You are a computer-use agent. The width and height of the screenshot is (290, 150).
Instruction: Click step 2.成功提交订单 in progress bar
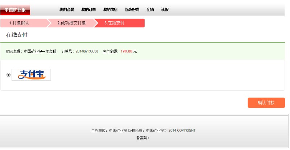(71, 23)
